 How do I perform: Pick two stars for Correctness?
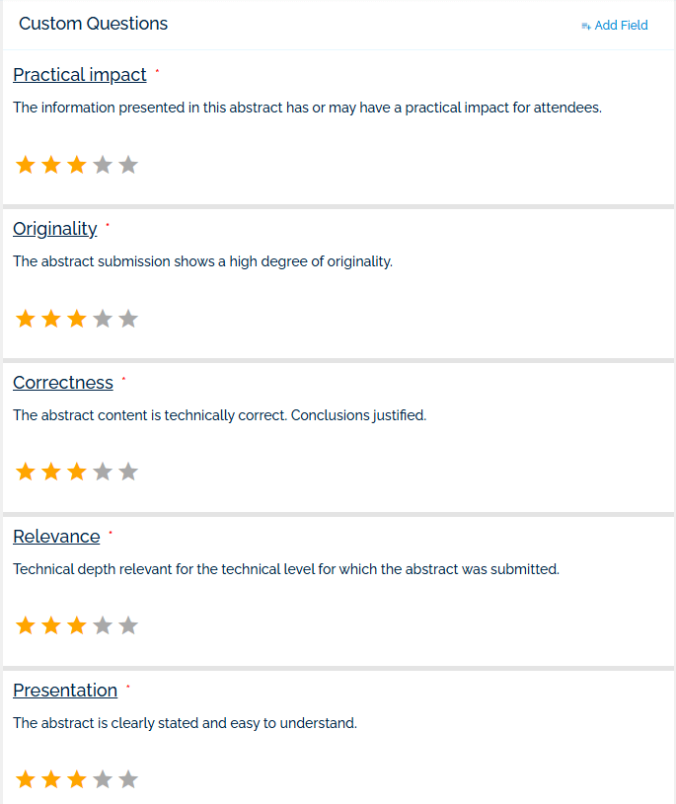click(x=51, y=472)
